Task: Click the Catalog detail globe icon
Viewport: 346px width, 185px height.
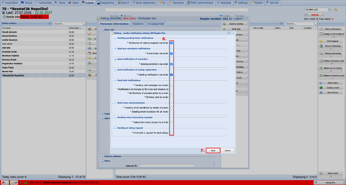Action: pyautogui.click(x=321, y=88)
